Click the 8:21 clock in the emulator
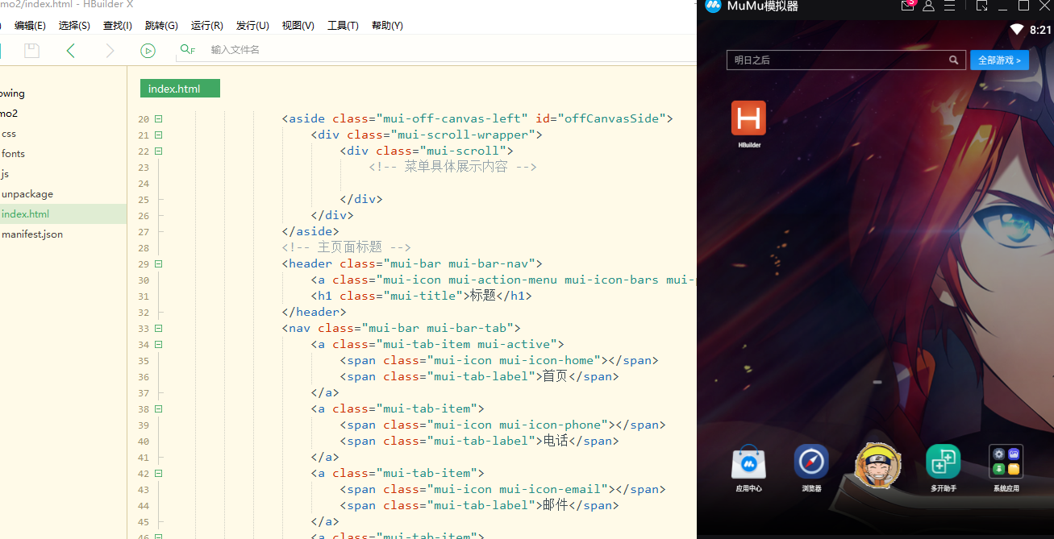Screen dimensions: 1054x539 (x=1040, y=30)
